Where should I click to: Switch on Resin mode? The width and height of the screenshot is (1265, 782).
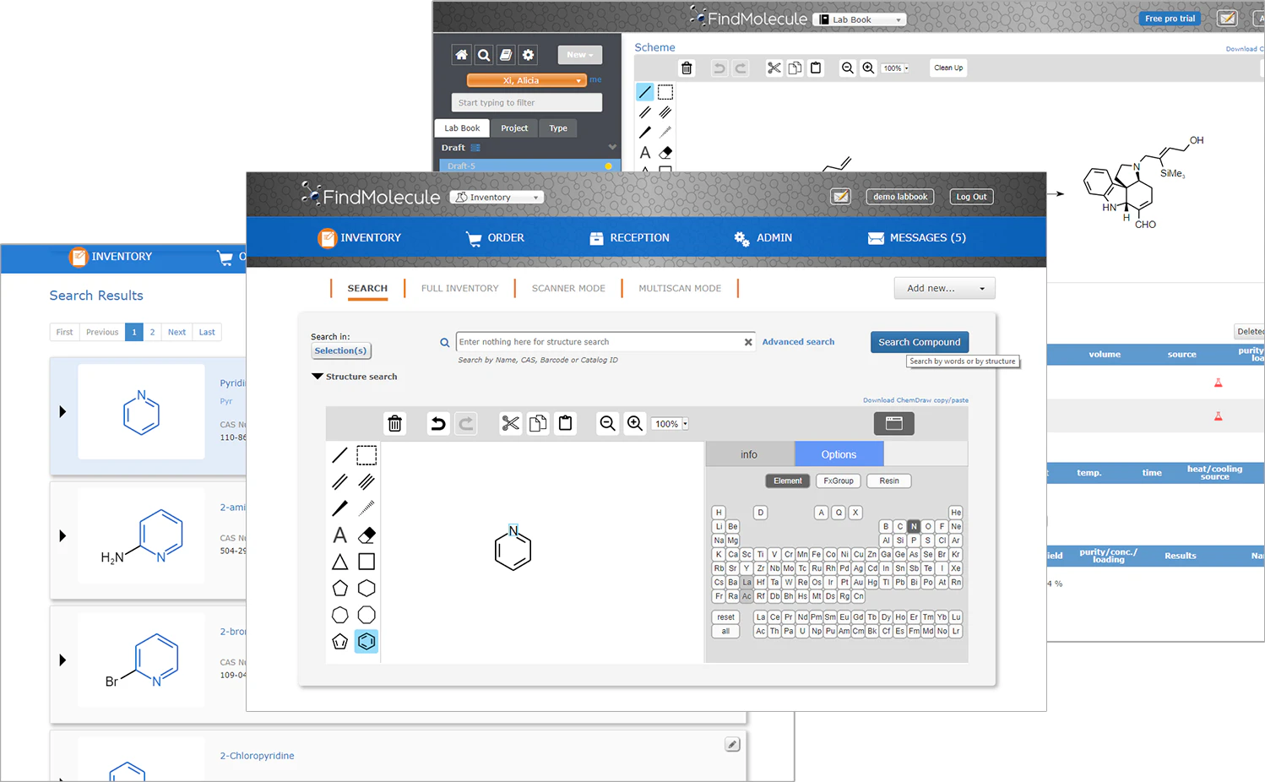(x=888, y=481)
